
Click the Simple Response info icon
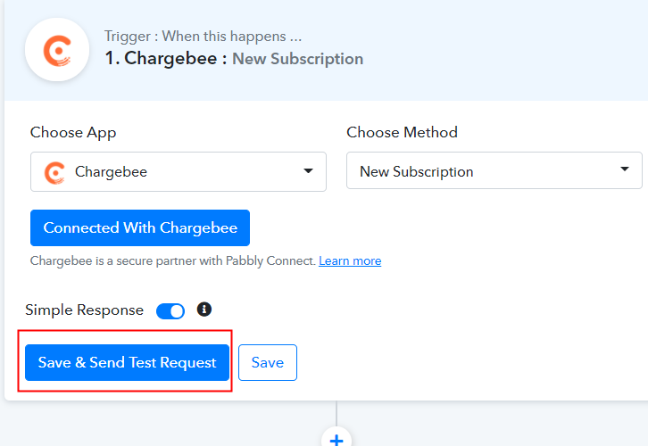pyautogui.click(x=204, y=310)
